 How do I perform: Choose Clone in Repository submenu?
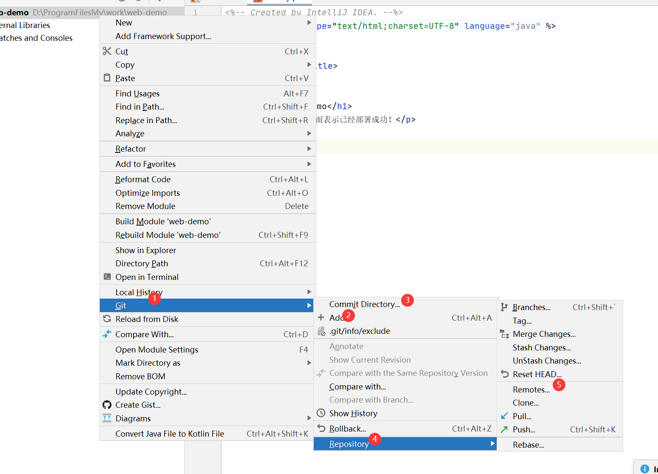pos(560,403)
